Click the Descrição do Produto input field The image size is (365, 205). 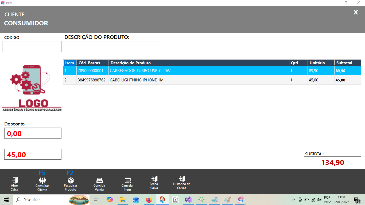pyautogui.click(x=112, y=46)
